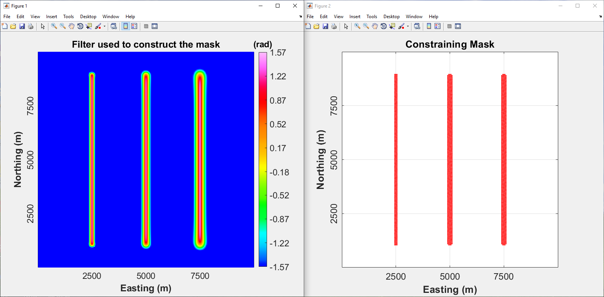Open Desktop menu in Figure 1
This screenshot has height=297, width=604.
coord(88,17)
